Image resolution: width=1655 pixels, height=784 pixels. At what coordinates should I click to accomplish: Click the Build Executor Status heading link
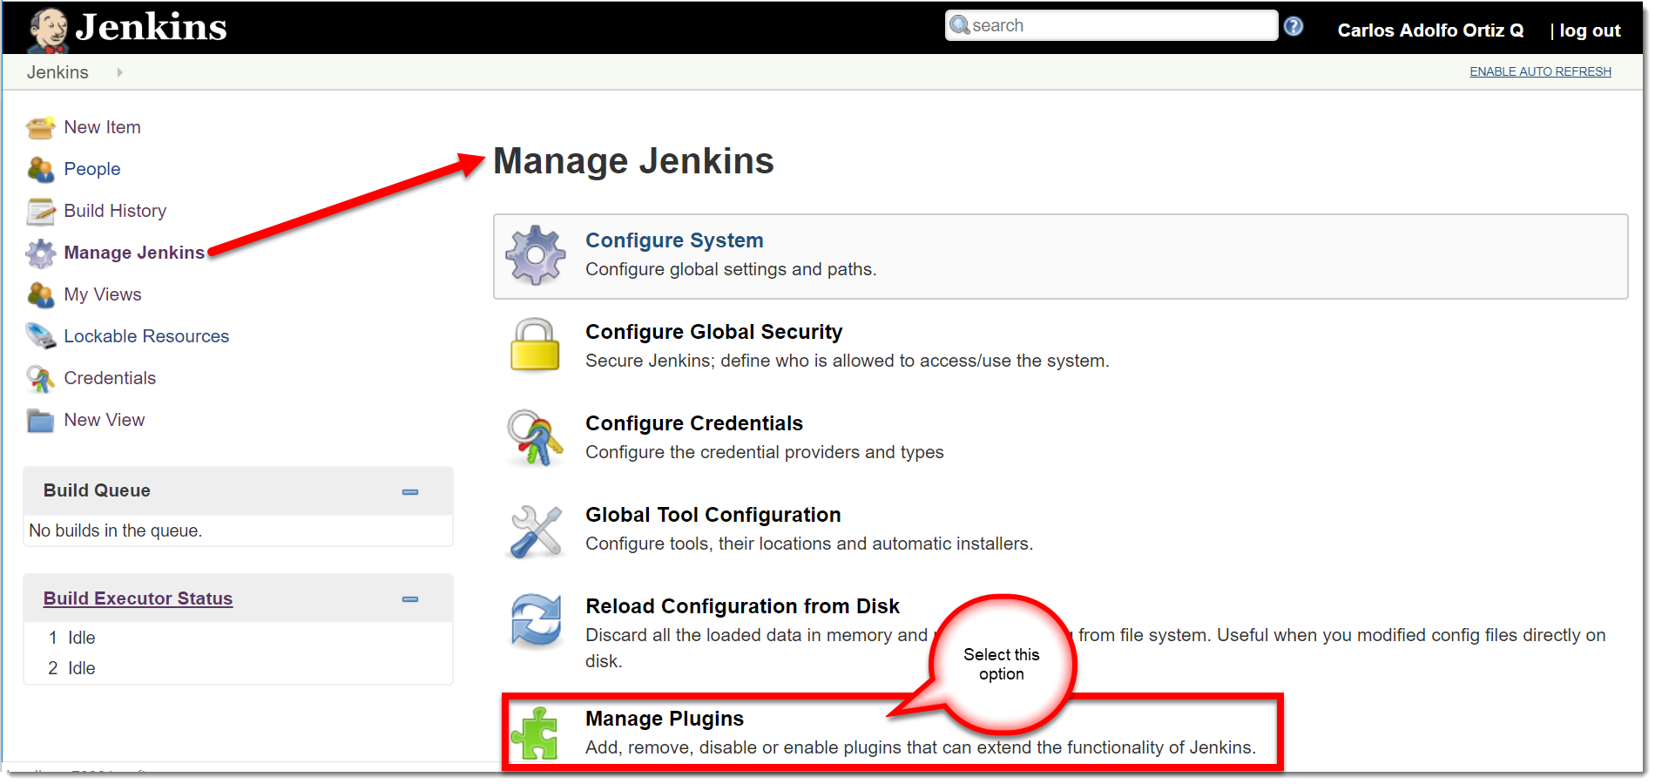pos(138,598)
